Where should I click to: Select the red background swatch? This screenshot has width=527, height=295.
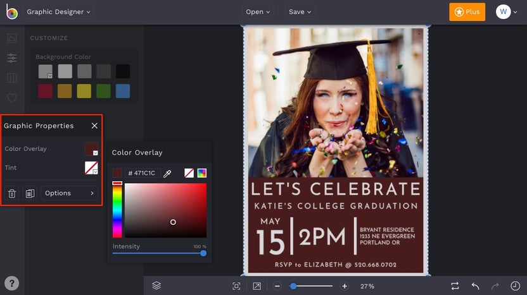[x=46, y=91]
